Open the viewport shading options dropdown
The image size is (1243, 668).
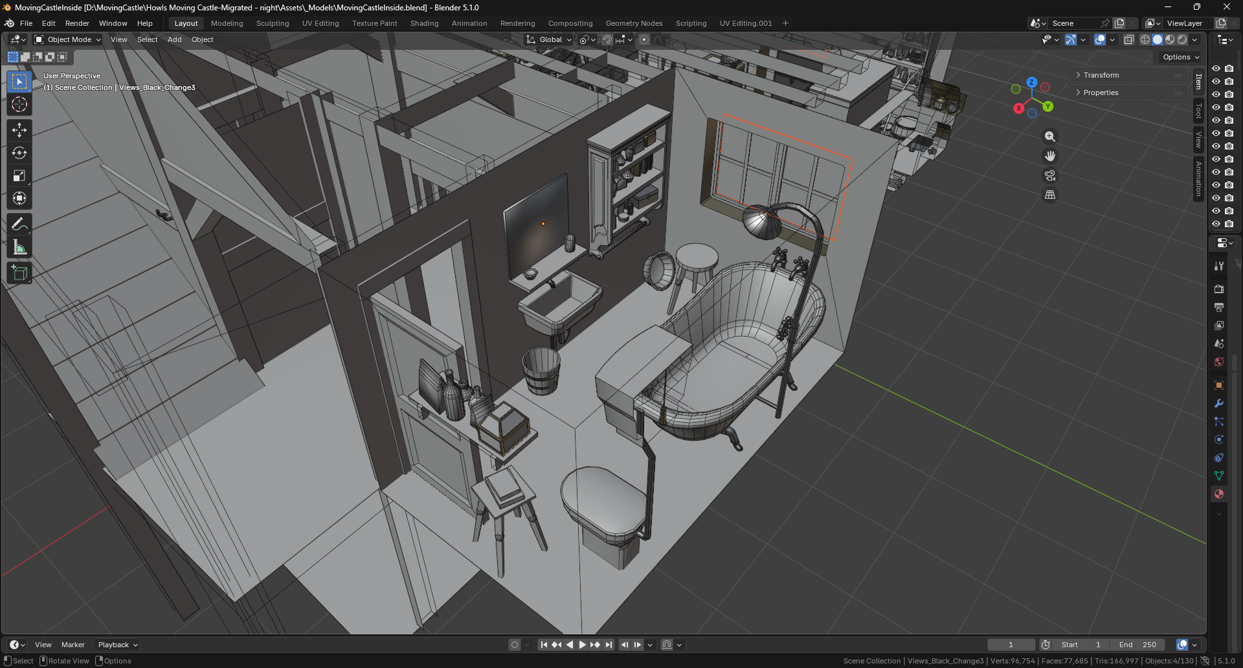click(1195, 39)
